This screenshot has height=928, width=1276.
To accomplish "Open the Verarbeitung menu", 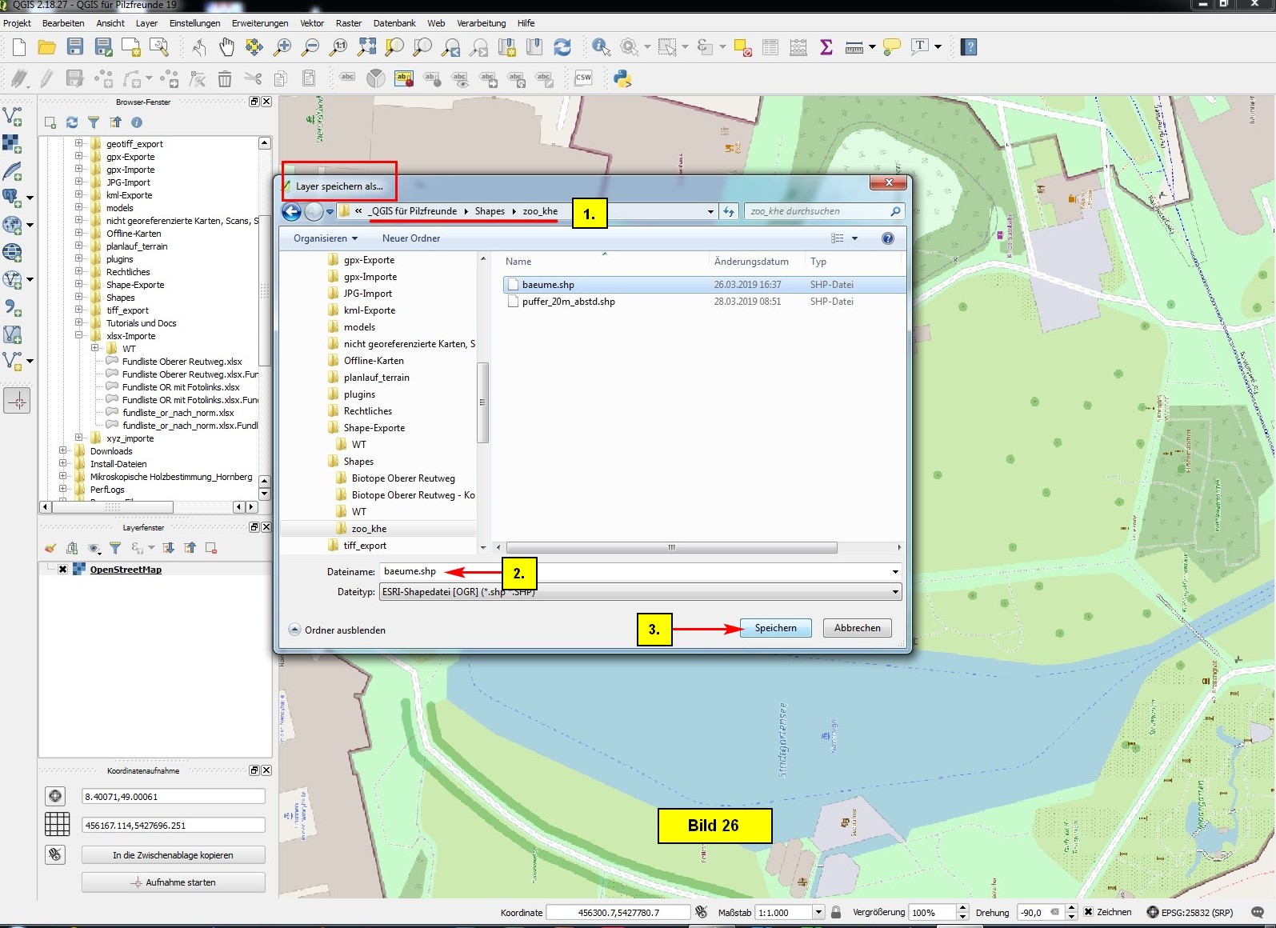I will (x=481, y=23).
